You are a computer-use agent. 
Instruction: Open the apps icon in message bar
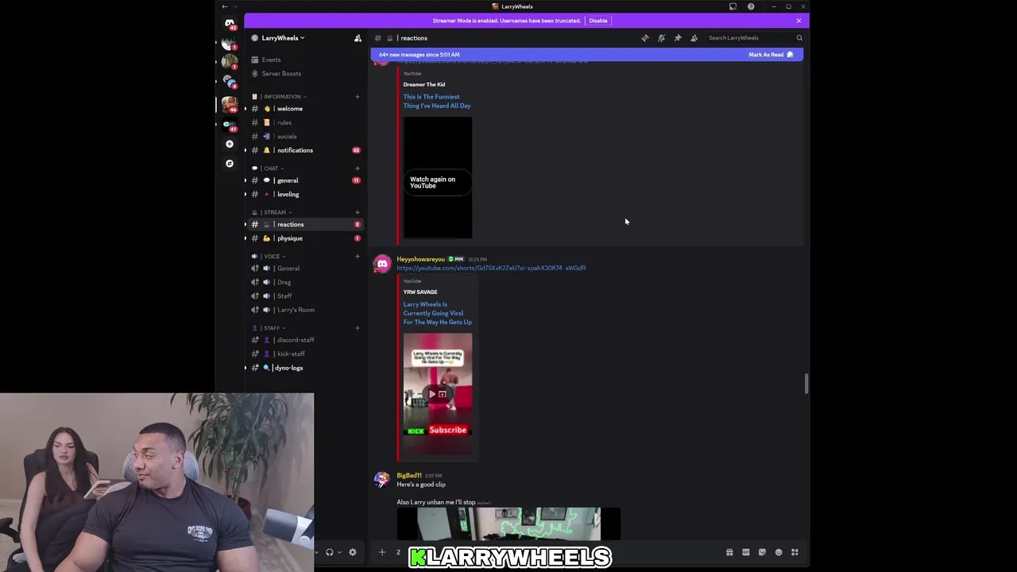tap(795, 552)
